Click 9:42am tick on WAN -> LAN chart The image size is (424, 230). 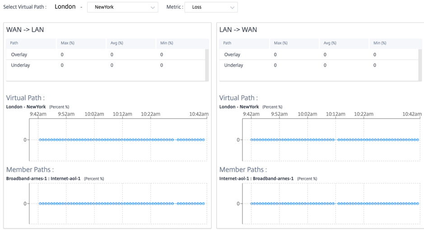(38, 114)
